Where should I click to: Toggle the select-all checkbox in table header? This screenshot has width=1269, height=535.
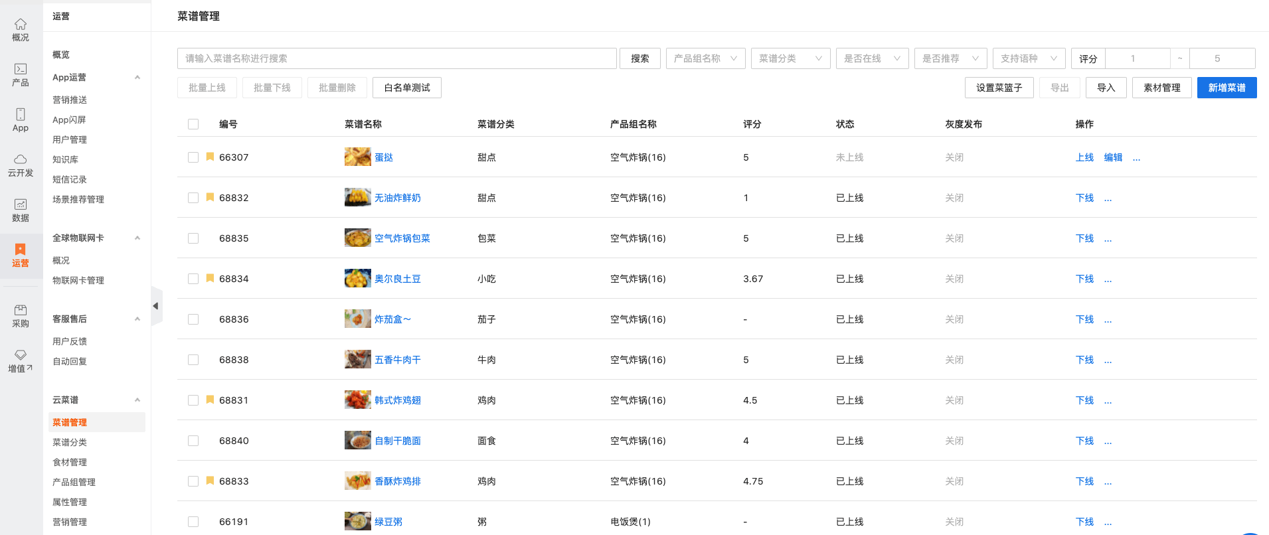pos(193,124)
